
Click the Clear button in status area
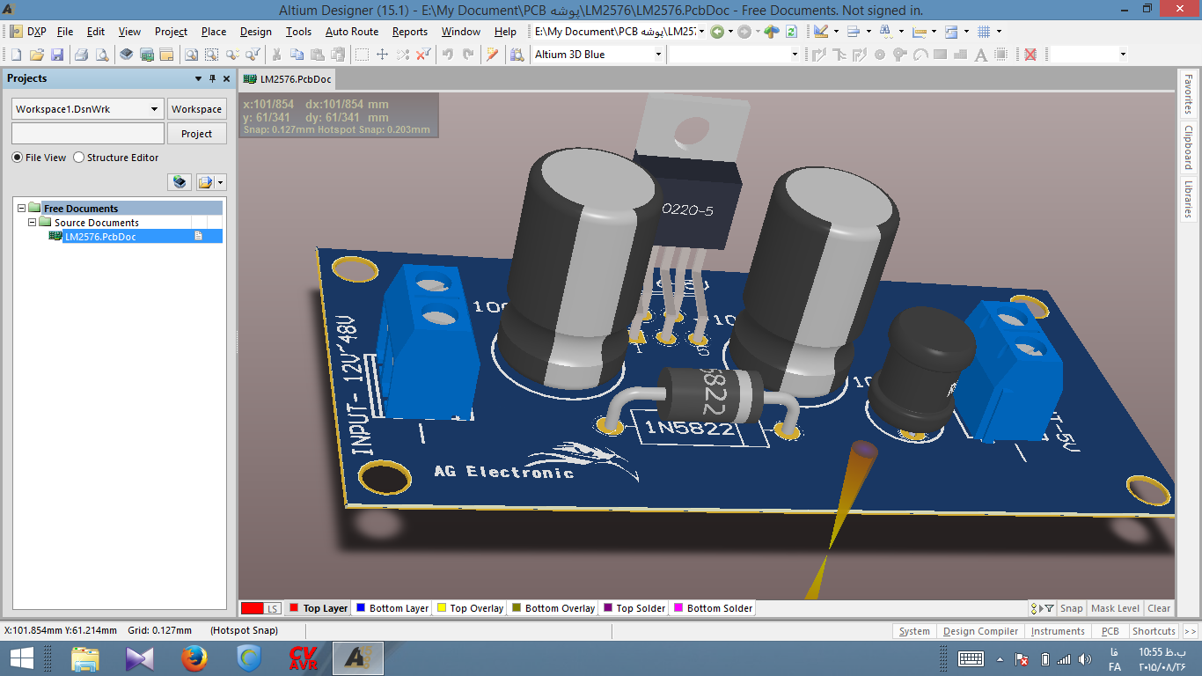(1159, 608)
